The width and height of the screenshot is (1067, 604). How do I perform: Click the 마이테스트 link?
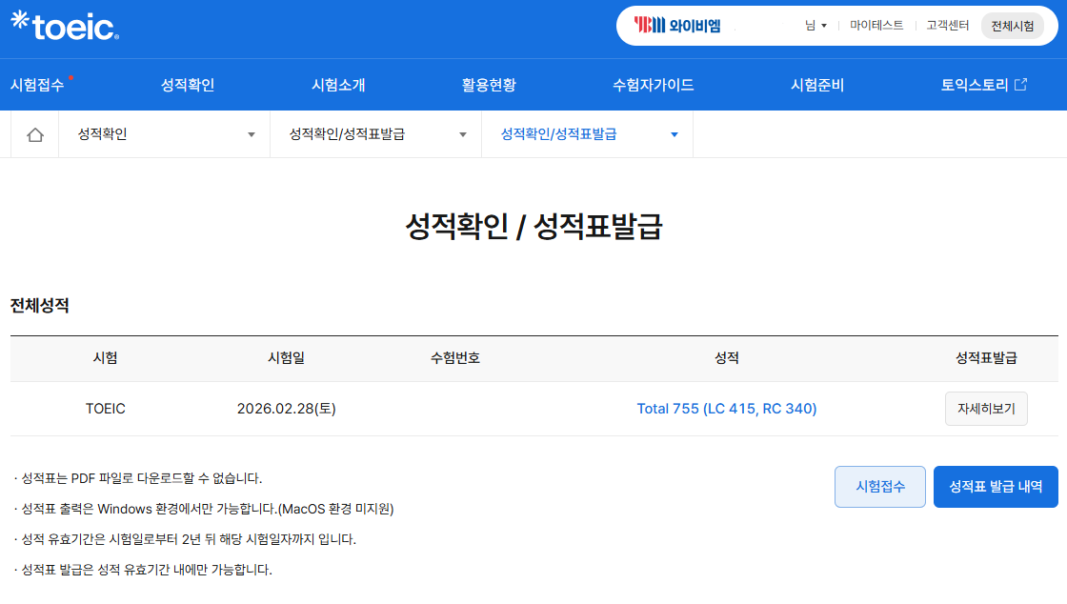tap(876, 26)
